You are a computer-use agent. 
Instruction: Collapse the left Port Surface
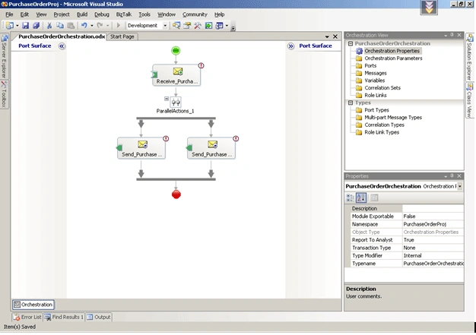coord(62,46)
